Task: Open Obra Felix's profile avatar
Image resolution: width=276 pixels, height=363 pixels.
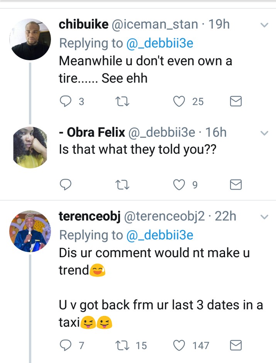Action: (x=30, y=147)
